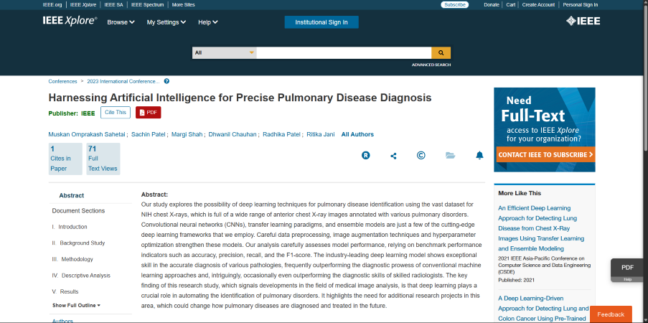Open the Cite This dialog
648x323 pixels.
pos(116,113)
